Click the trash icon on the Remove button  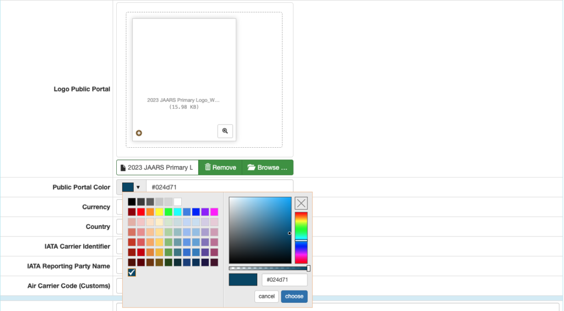(x=208, y=168)
